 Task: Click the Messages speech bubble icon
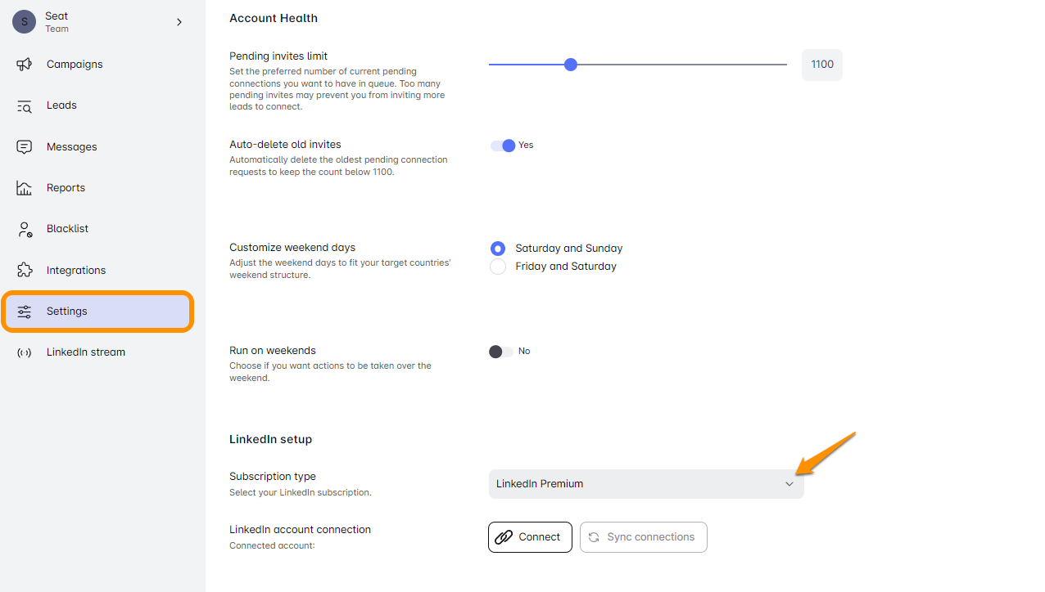pyautogui.click(x=25, y=147)
